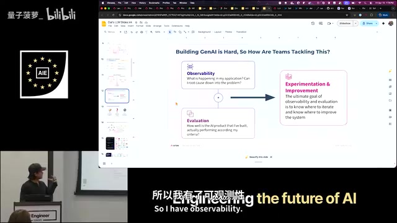Select the shape tool
Image resolution: width=397 pixels, height=223 pixels.
(x=180, y=32)
